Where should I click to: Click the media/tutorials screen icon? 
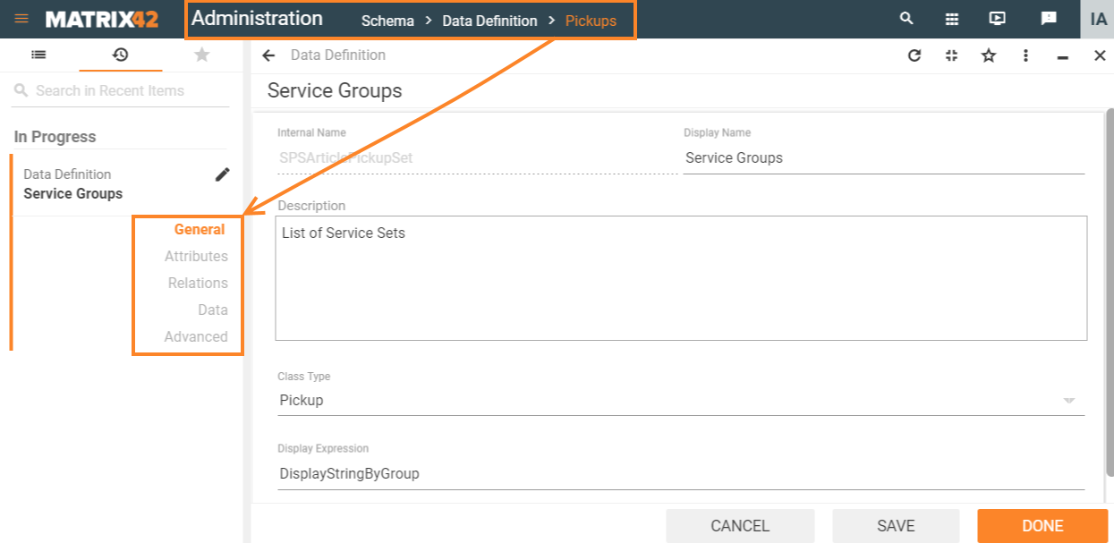999,18
